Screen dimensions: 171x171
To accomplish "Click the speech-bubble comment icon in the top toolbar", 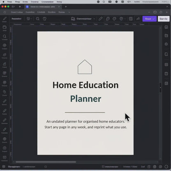I will tap(108, 19).
